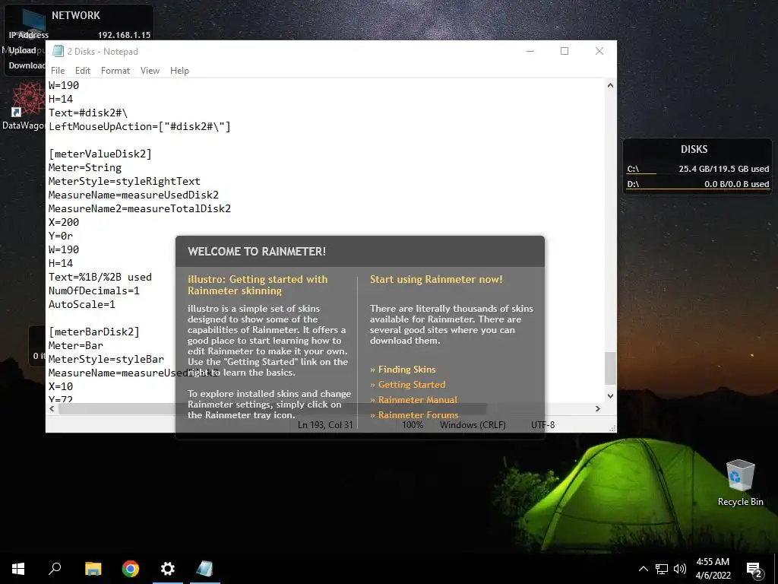Open the View menu in Notepad
Image resolution: width=778 pixels, height=584 pixels.
pos(150,71)
